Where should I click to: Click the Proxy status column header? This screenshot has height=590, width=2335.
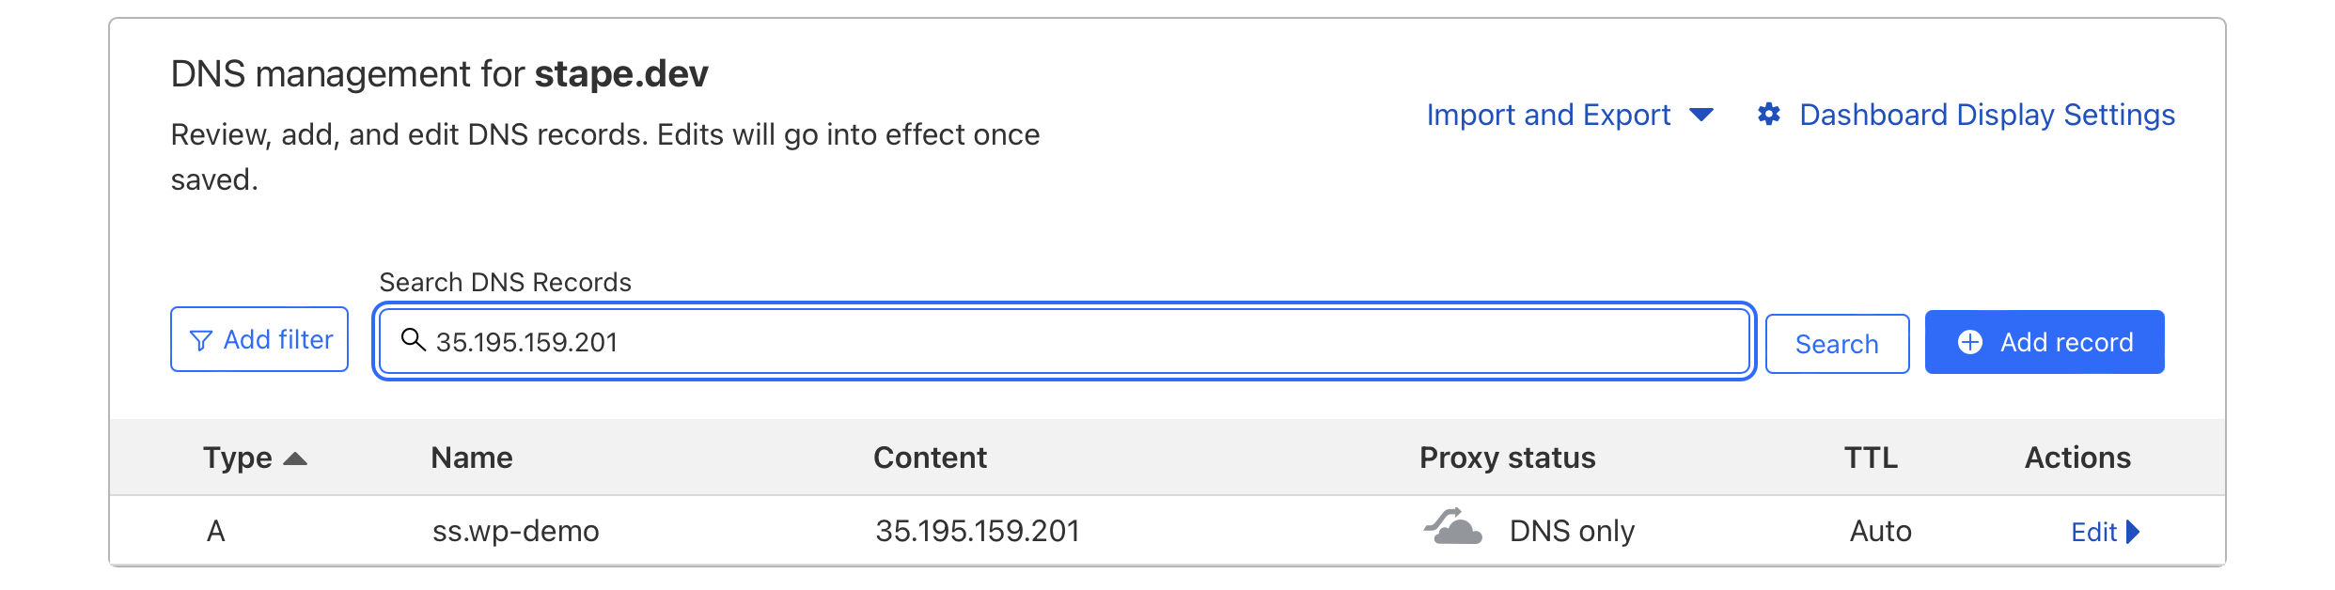tap(1507, 458)
